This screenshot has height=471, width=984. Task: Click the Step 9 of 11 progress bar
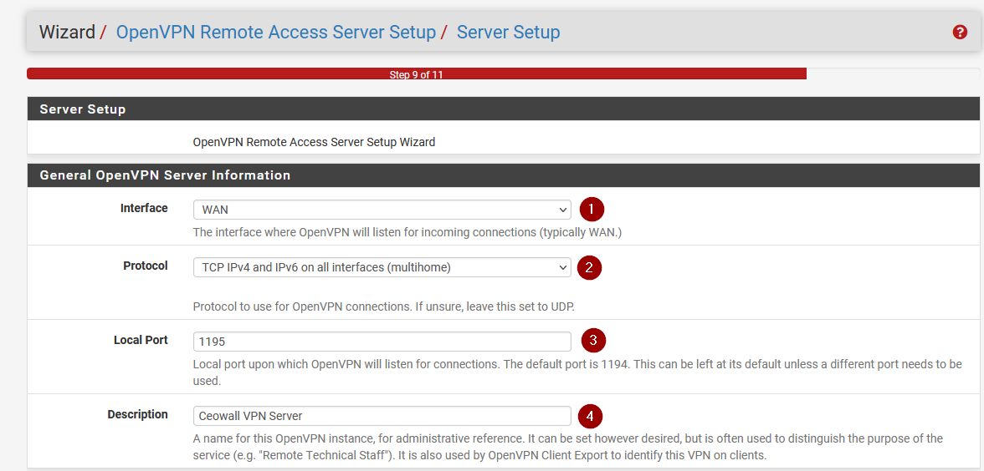coord(416,74)
